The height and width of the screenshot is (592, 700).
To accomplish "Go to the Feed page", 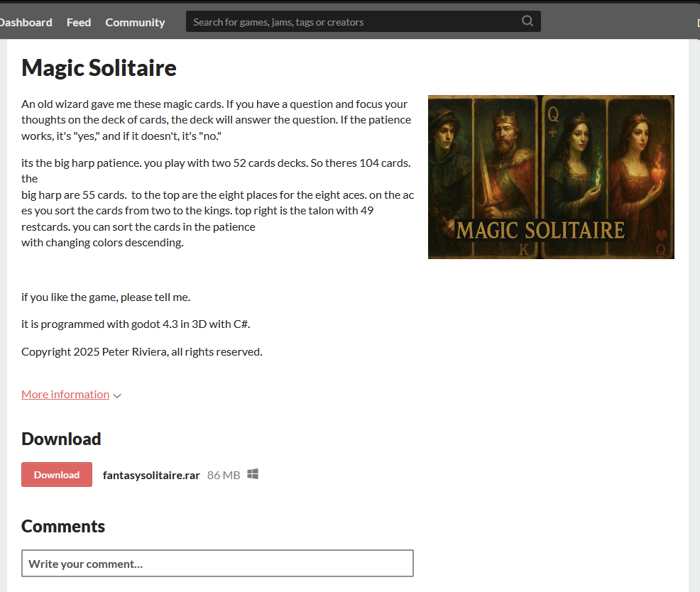I will tap(79, 22).
